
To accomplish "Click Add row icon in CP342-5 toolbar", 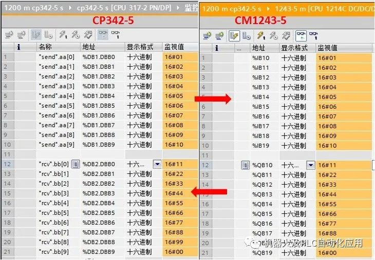I will click(22, 35).
